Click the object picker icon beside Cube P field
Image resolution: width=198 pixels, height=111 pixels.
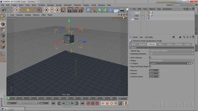pos(192,64)
